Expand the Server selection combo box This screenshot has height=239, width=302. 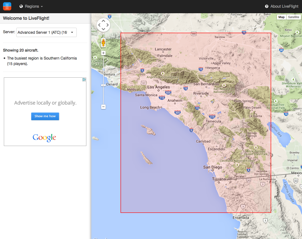coord(46,32)
